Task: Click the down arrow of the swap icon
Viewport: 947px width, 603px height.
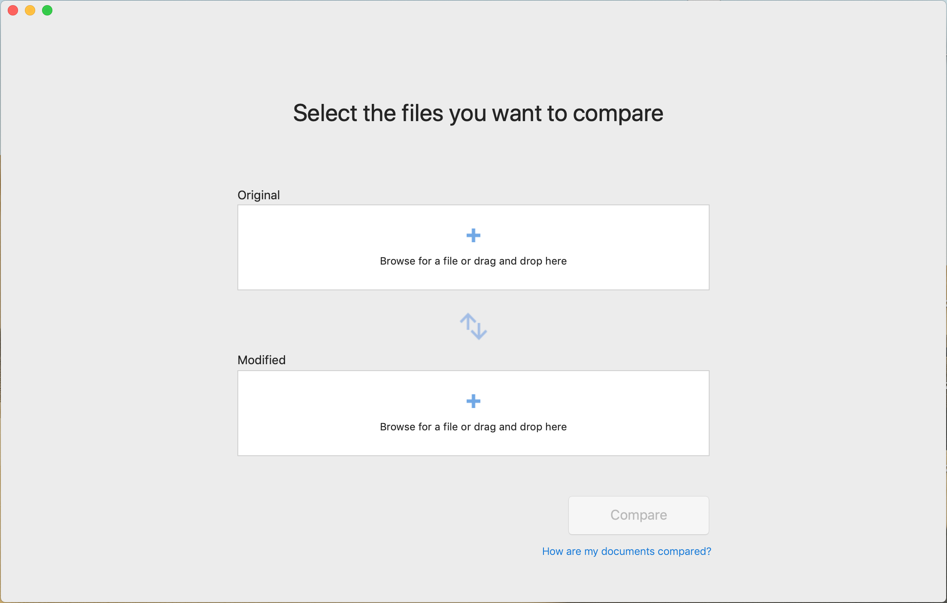Action: pyautogui.click(x=480, y=331)
